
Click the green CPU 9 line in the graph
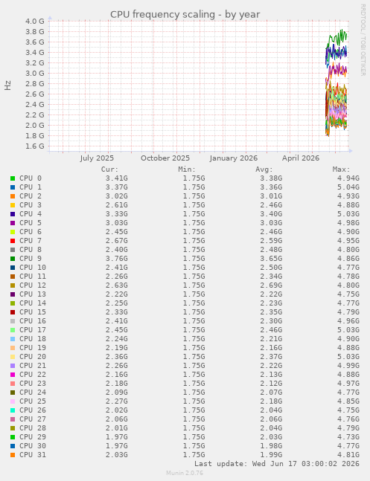tap(337, 39)
